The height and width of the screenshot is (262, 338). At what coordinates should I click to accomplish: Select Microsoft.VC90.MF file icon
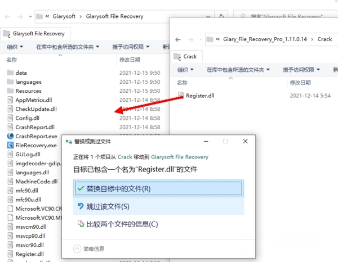10,218
